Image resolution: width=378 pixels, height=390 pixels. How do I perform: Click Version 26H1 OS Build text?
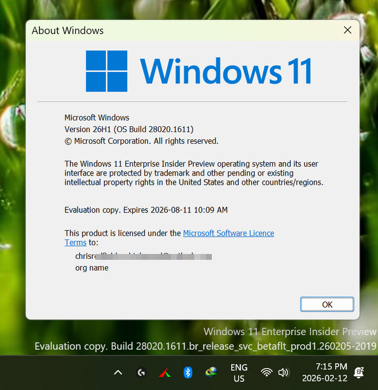pyautogui.click(x=129, y=129)
